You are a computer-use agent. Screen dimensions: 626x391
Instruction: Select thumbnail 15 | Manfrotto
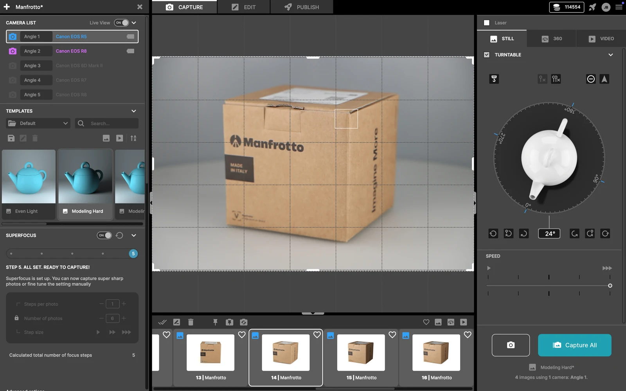coord(361,357)
